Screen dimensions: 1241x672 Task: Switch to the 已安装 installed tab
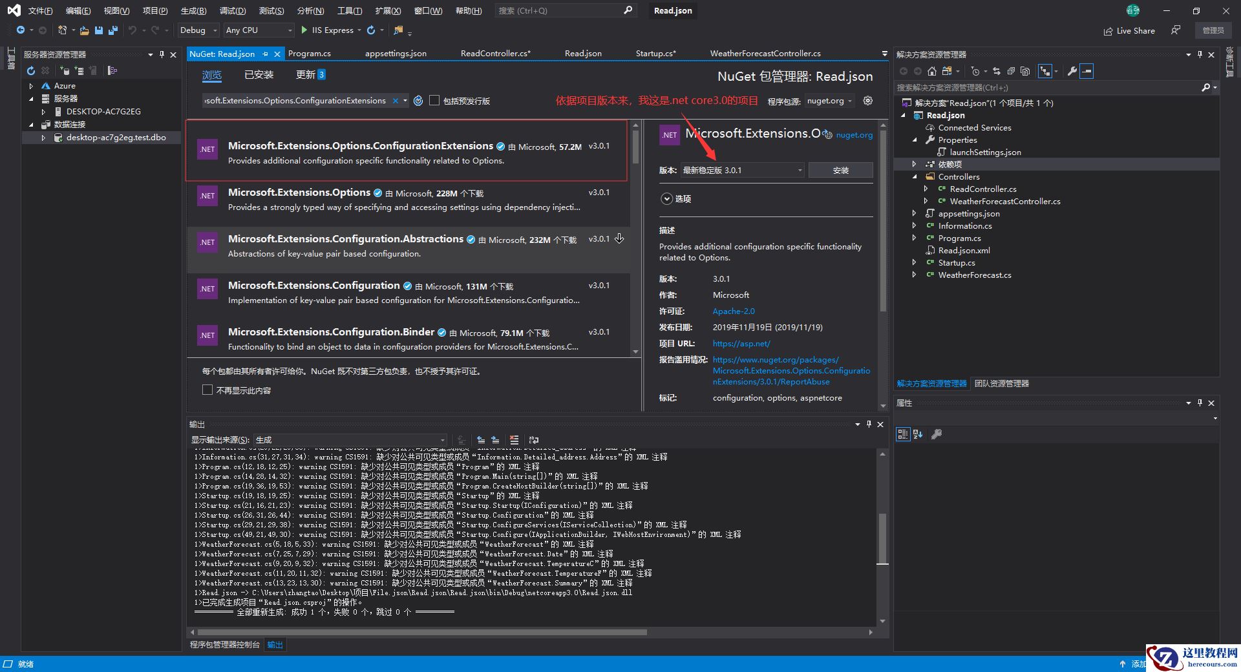click(x=259, y=75)
